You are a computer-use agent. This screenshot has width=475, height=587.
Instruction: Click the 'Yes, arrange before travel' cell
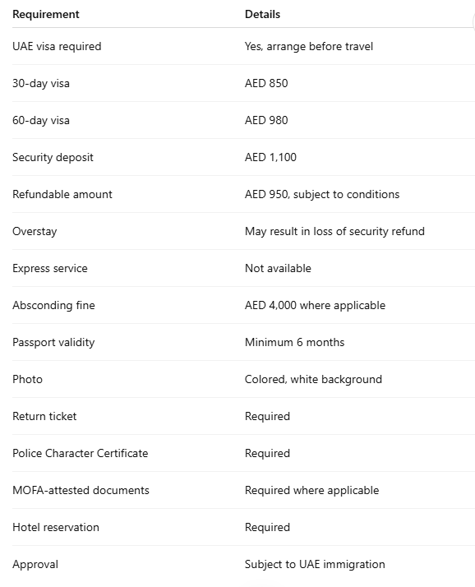pyautogui.click(x=309, y=46)
